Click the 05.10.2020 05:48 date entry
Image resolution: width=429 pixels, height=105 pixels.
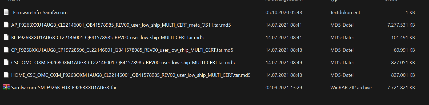[x=284, y=13]
